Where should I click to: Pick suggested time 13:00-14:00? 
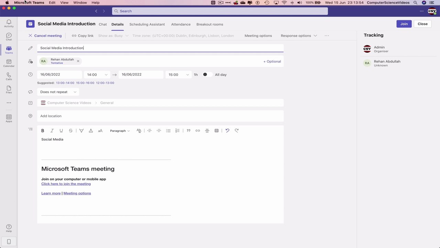(65, 83)
